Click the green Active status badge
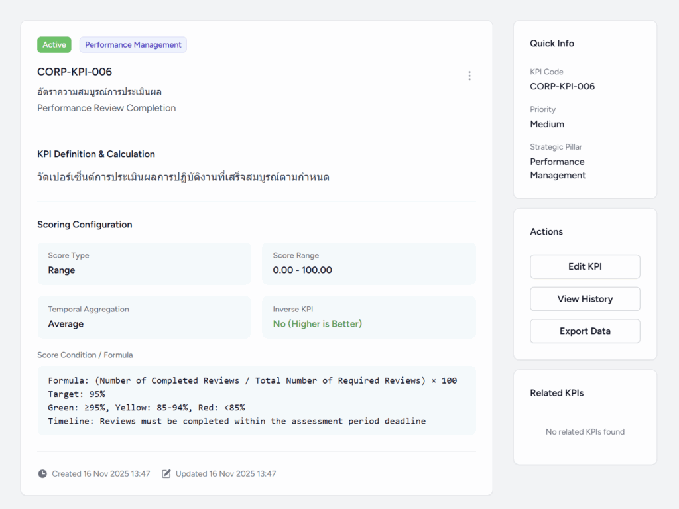This screenshot has height=509, width=679. pos(54,45)
